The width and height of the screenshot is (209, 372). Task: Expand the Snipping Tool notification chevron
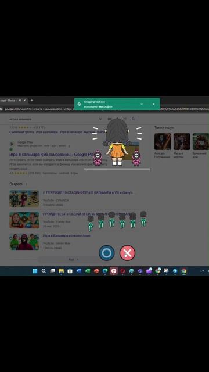tap(142, 104)
